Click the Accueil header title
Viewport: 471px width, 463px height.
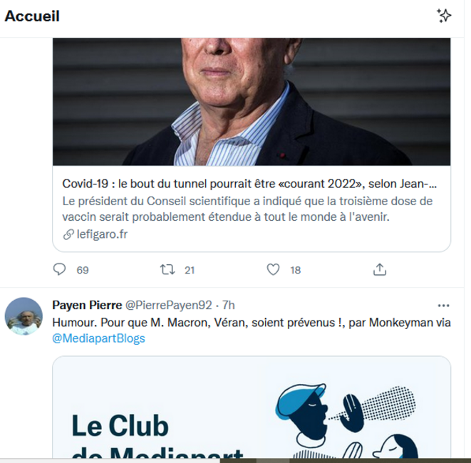pos(32,16)
